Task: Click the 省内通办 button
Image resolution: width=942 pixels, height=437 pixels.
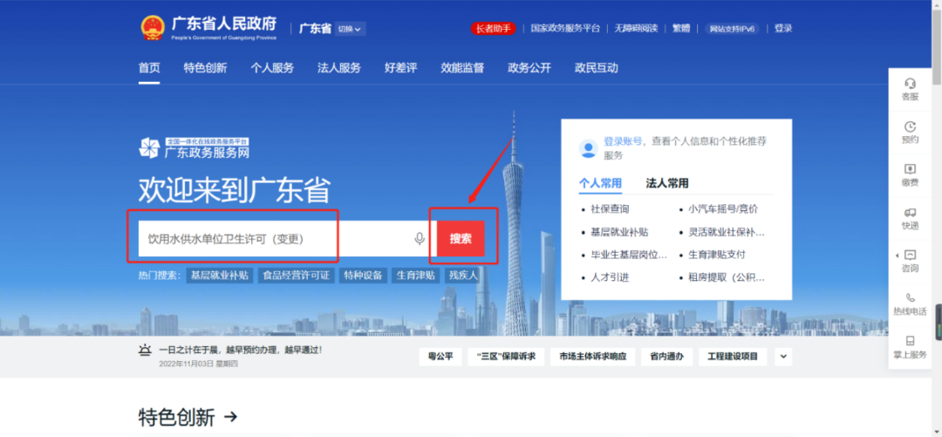Action: pos(666,357)
